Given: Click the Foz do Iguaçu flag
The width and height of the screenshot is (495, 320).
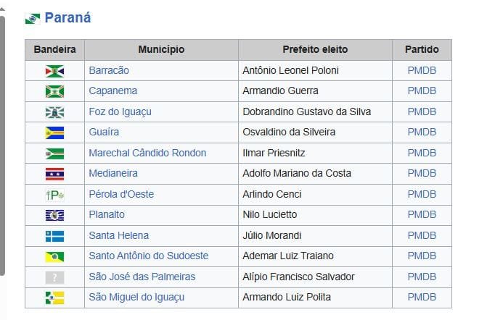Looking at the screenshot, I should point(54,112).
